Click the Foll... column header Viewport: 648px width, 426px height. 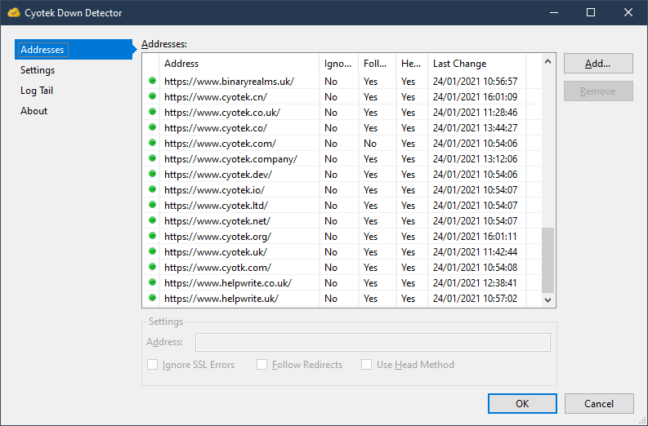coord(378,64)
